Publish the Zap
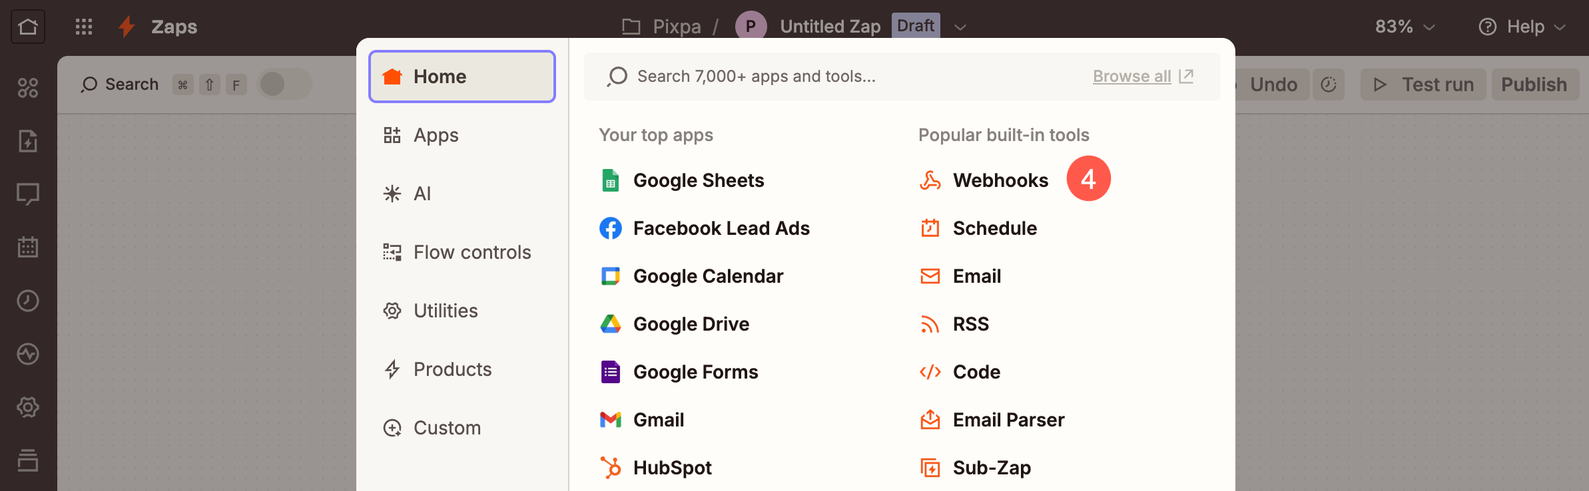 (1534, 84)
